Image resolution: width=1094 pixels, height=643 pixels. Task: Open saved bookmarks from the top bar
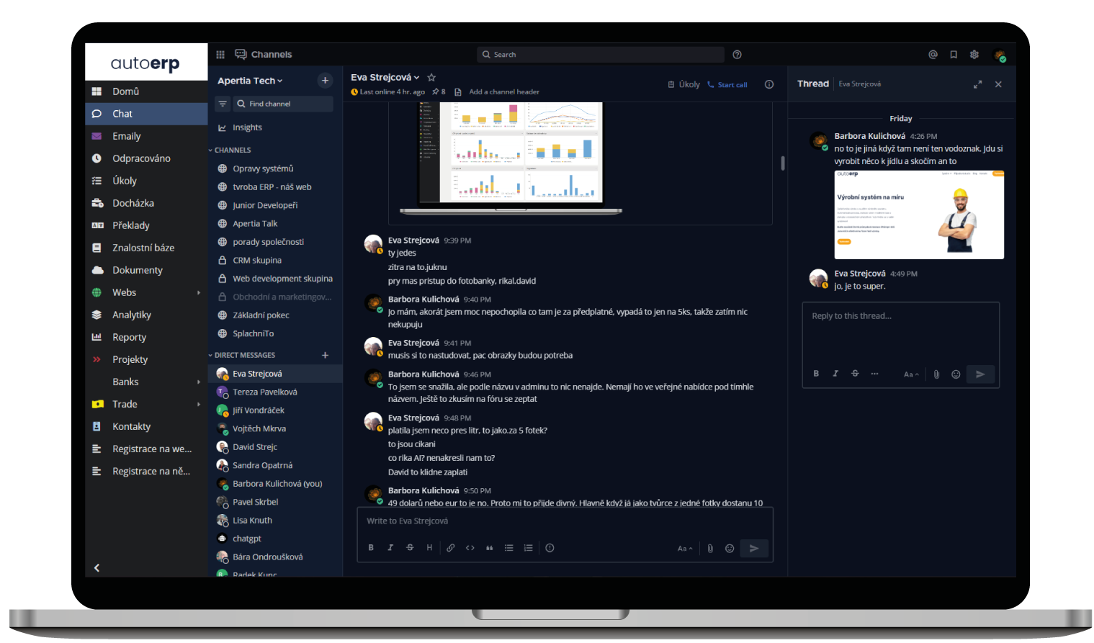pyautogui.click(x=953, y=54)
